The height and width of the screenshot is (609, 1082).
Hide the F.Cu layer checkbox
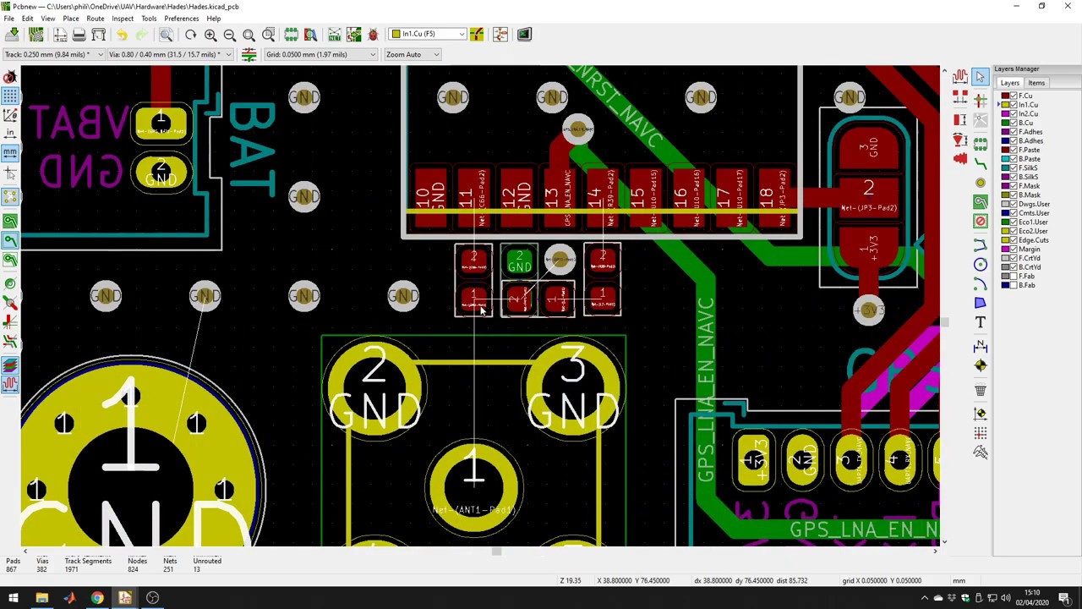pyautogui.click(x=1014, y=96)
